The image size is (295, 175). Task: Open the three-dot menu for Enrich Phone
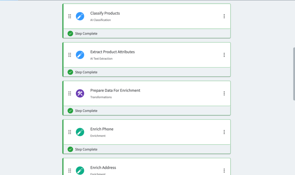224,132
